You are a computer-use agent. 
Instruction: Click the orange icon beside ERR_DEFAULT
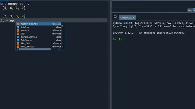point(18,47)
